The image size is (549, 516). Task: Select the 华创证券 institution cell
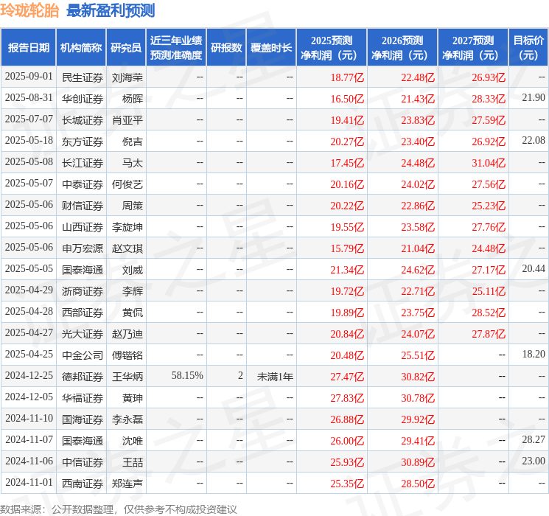pos(83,99)
